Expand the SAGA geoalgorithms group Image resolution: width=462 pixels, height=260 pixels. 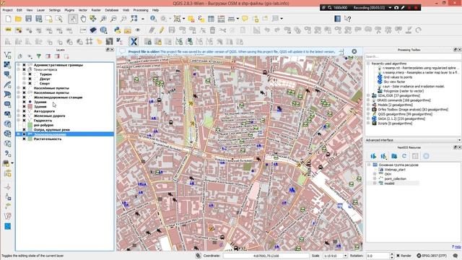[x=368, y=118]
